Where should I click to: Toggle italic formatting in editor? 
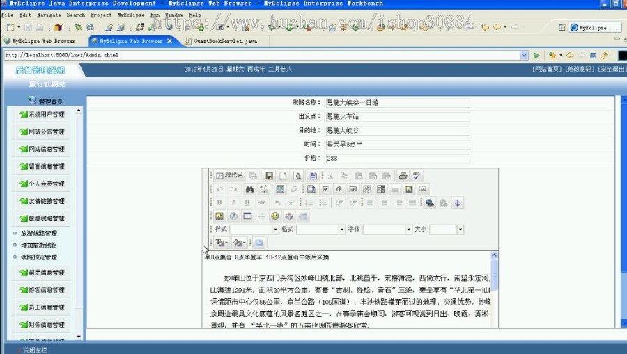pos(233,203)
